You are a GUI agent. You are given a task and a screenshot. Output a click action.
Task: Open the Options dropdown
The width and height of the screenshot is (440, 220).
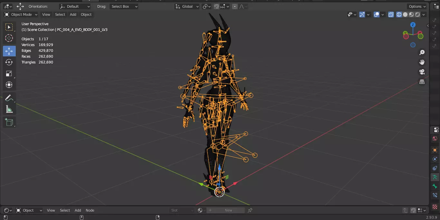[417, 6]
